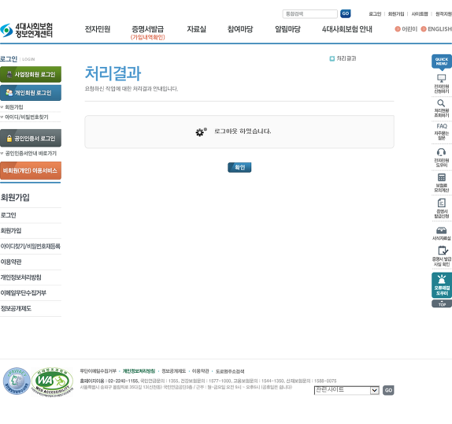The image size is (452, 424).
Task: Click the top-right 회원가입 utility link
Action: pos(396,14)
